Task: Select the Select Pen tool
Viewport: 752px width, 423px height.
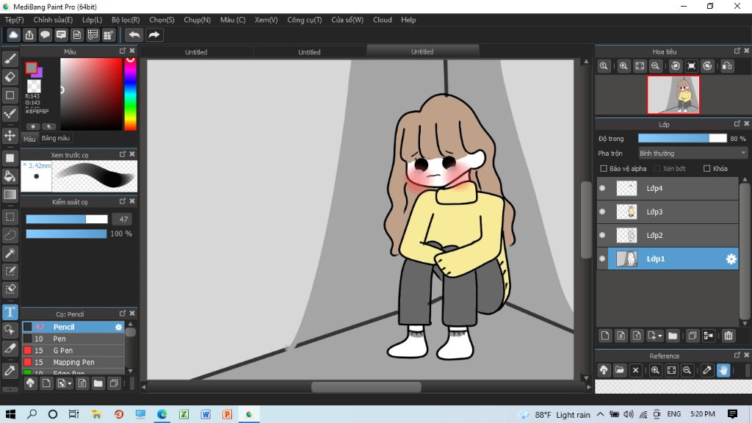Action: [x=10, y=272]
